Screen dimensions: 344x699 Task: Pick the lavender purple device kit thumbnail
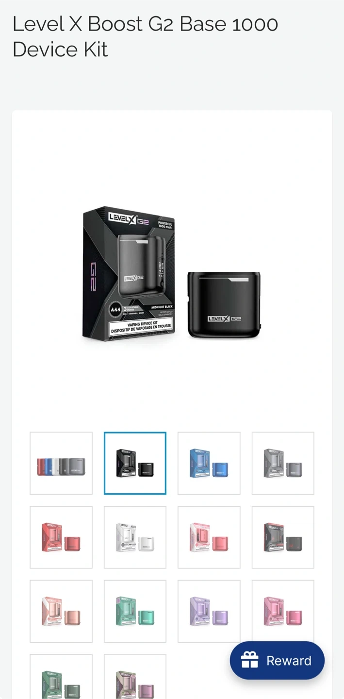[209, 611]
